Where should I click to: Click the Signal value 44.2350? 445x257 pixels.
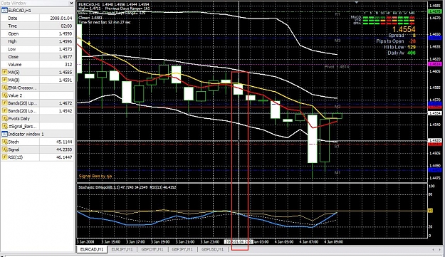(x=64, y=150)
